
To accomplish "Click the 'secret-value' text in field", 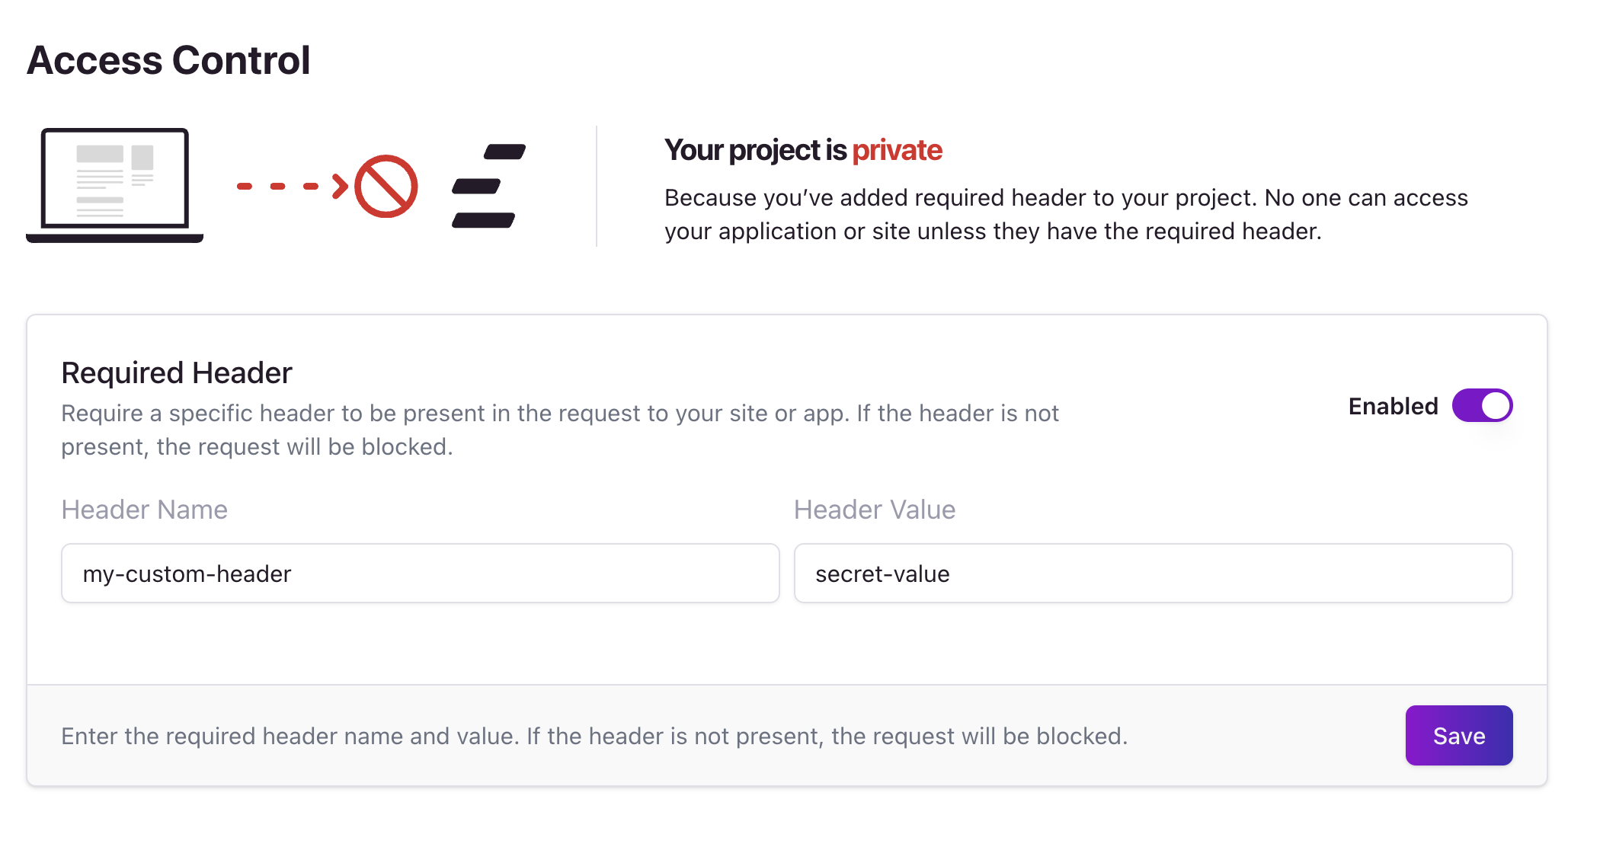I will [x=882, y=574].
